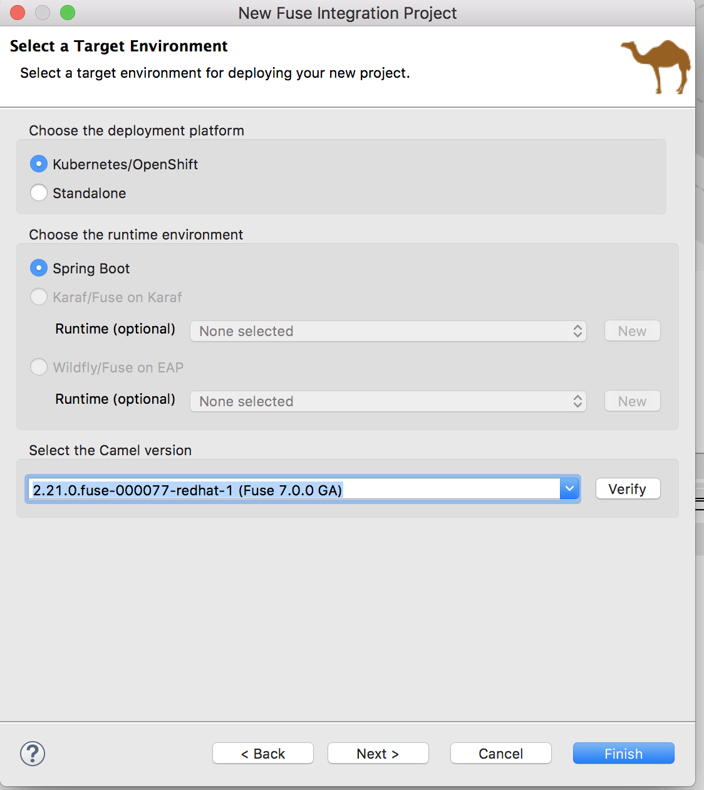Click the camel logo image
This screenshot has width=704, height=790.
656,66
